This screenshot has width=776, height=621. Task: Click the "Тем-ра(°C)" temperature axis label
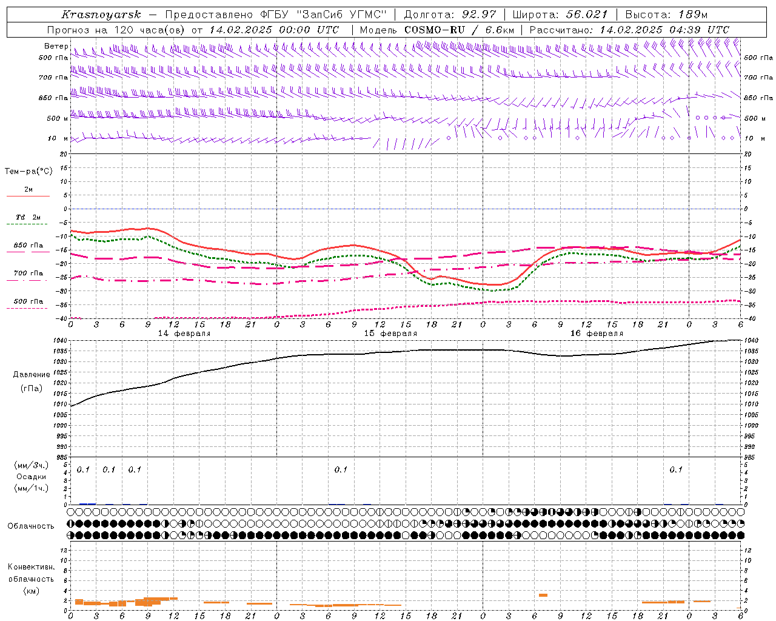tap(28, 172)
